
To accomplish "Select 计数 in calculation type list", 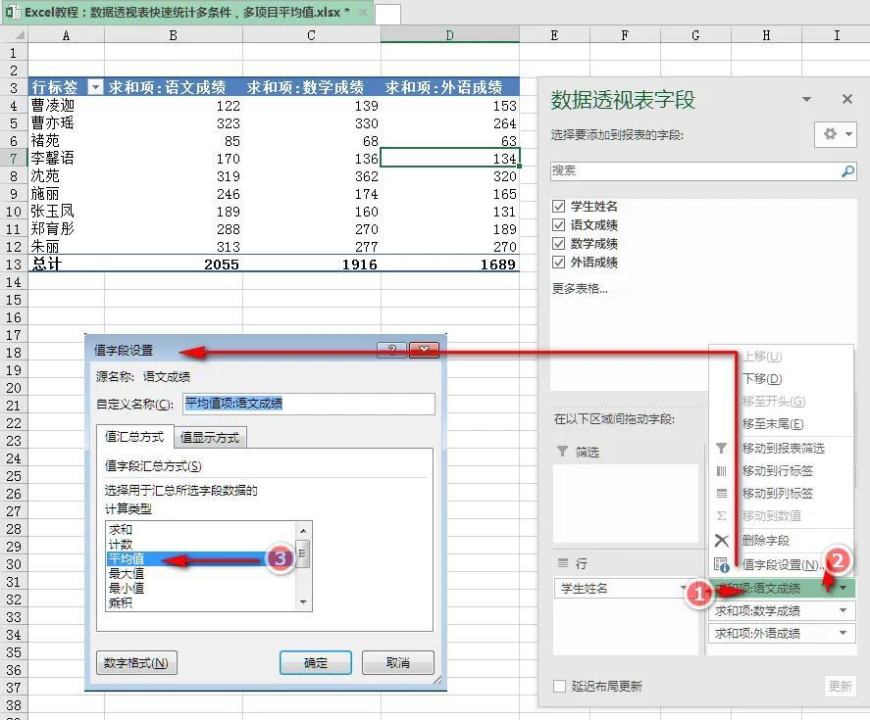I will pyautogui.click(x=121, y=545).
